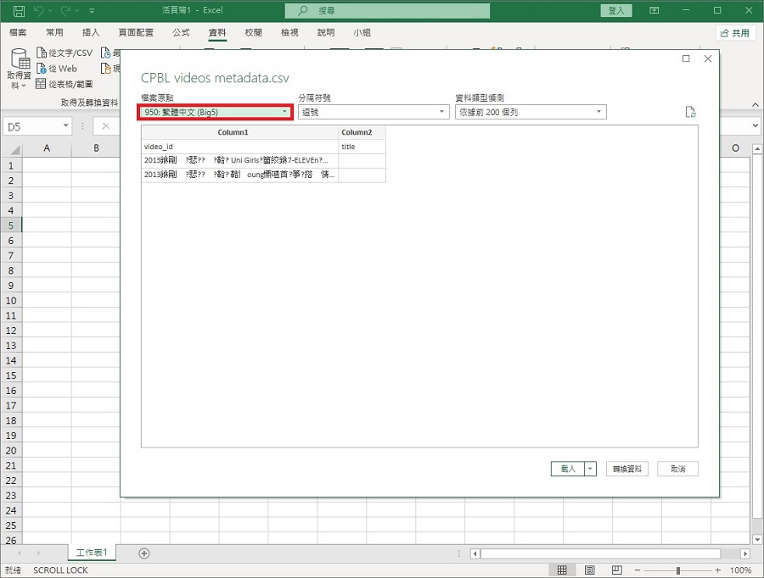The height and width of the screenshot is (578, 764).
Task: Click From Table/Range (從表格/範圍) icon
Action: [x=42, y=84]
